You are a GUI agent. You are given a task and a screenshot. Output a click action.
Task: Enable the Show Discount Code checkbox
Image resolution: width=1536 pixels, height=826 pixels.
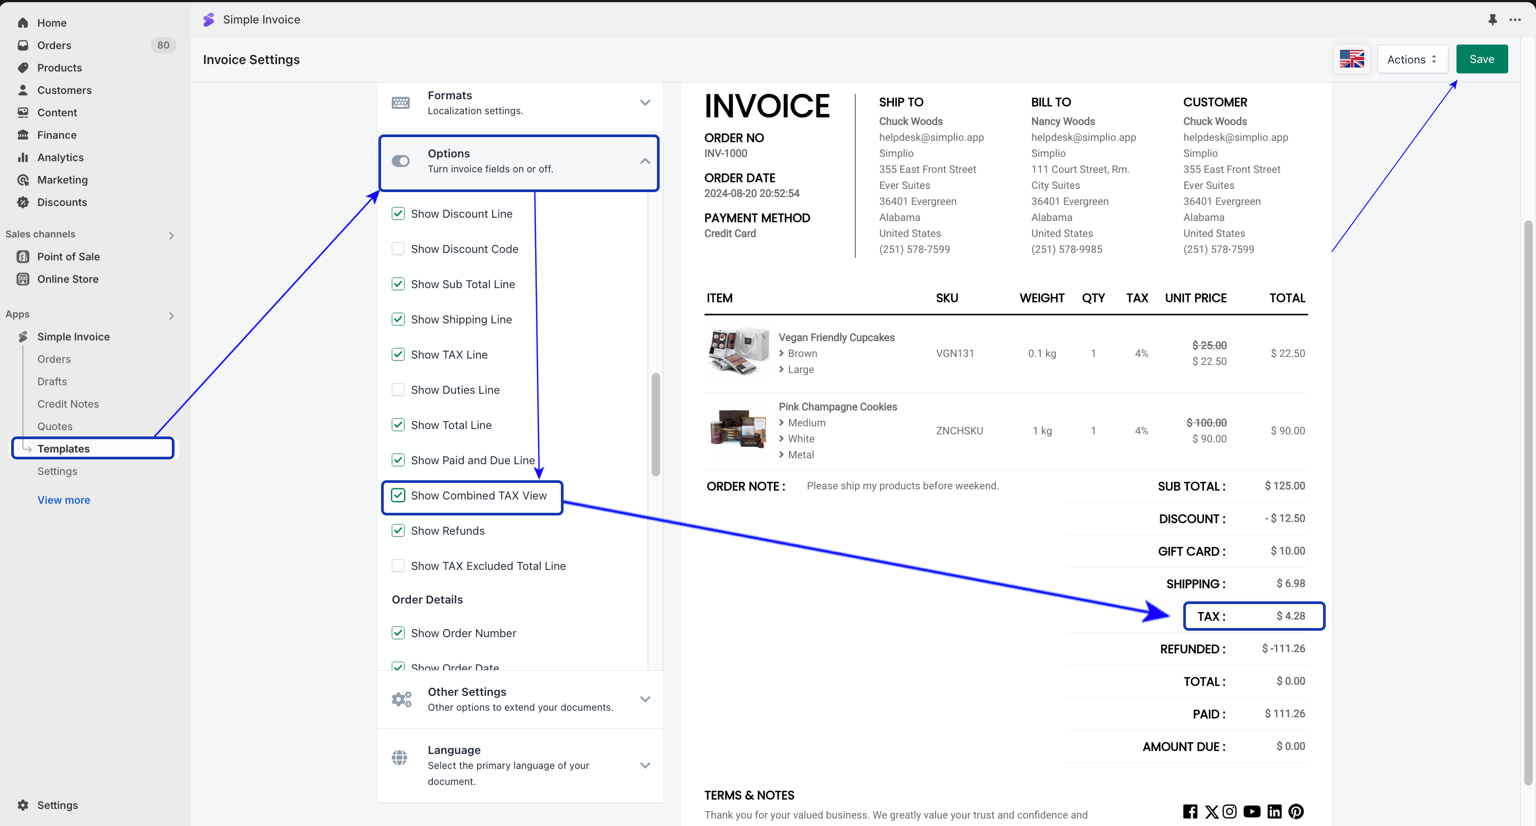pos(398,249)
